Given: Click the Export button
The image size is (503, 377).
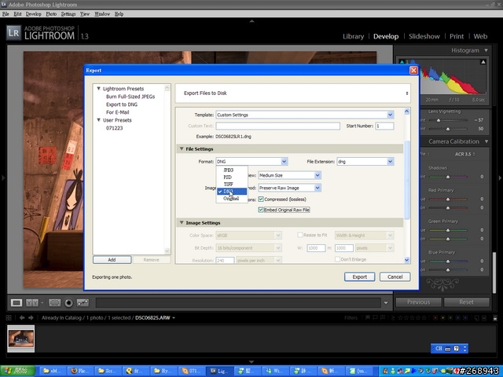Looking at the screenshot, I should [360, 276].
